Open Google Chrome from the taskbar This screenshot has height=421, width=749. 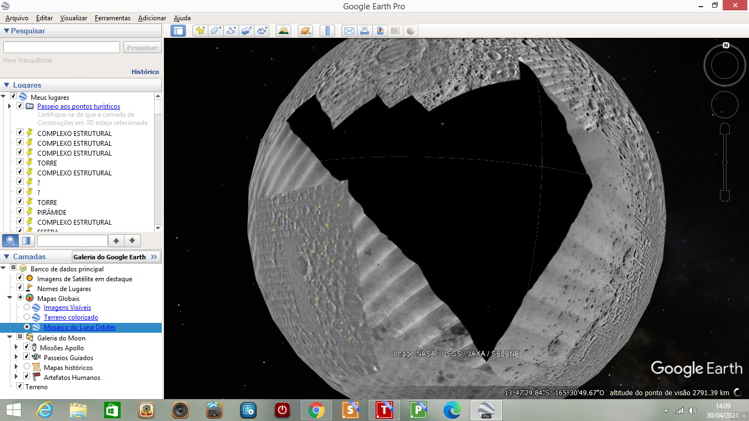(316, 410)
